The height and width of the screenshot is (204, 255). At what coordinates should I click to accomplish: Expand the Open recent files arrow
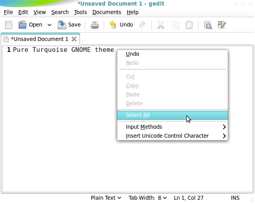[x=50, y=25]
